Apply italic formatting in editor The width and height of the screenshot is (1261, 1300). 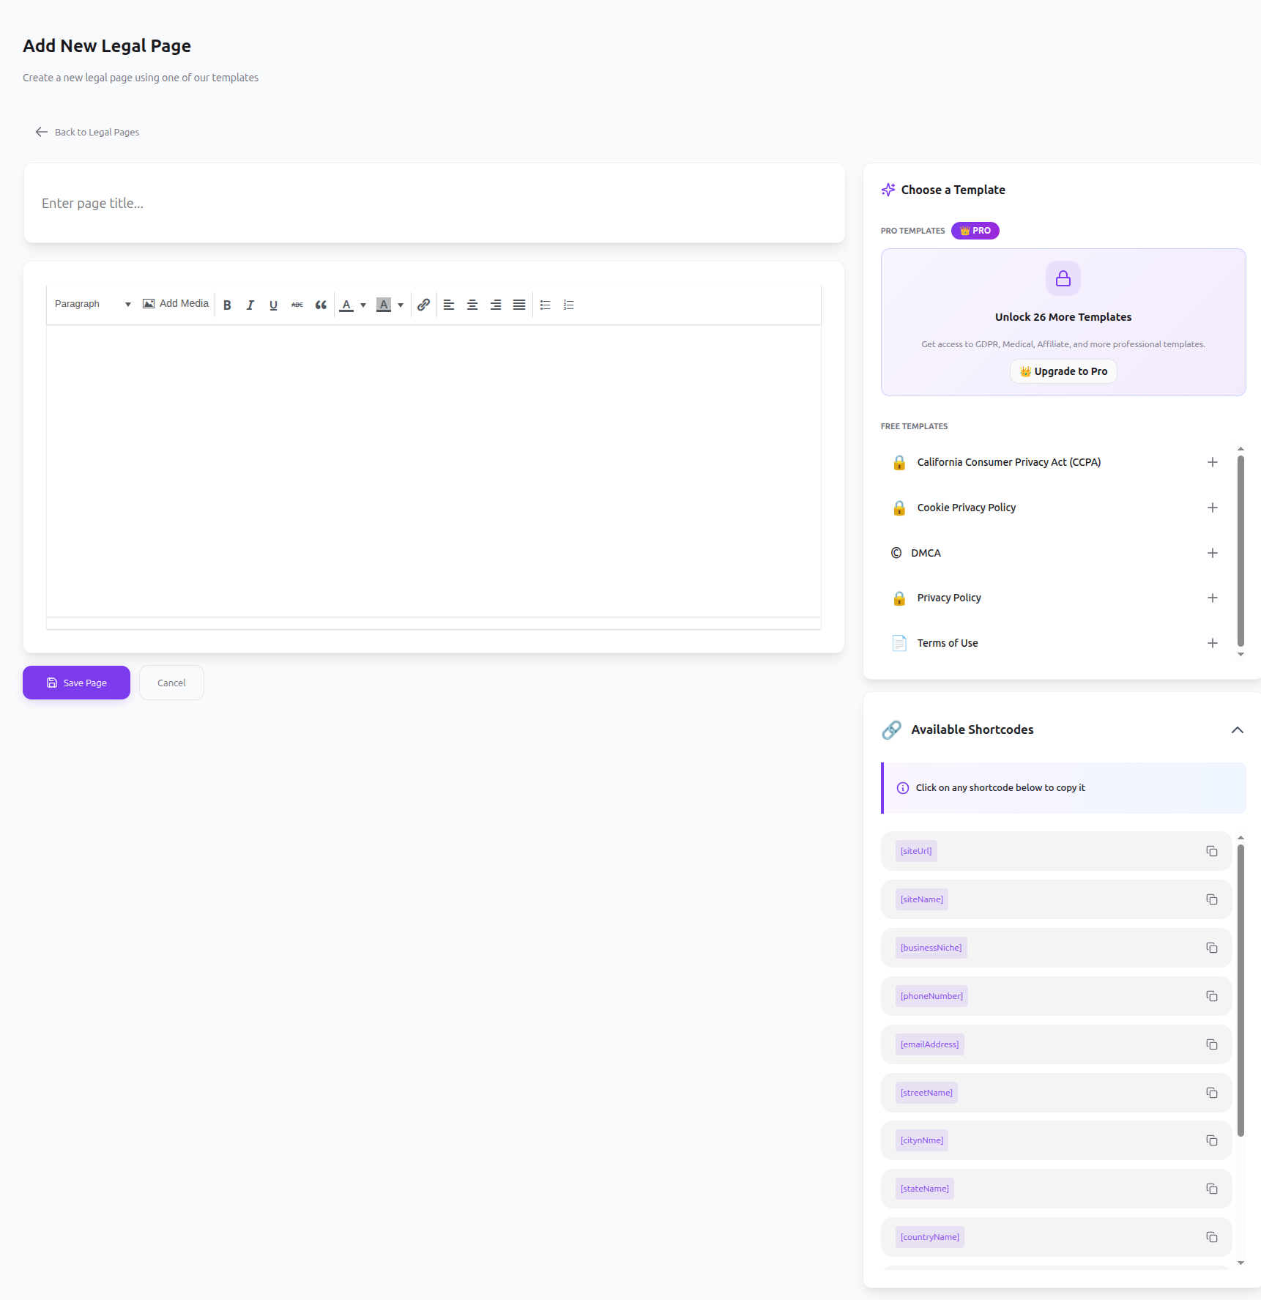[x=250, y=305]
